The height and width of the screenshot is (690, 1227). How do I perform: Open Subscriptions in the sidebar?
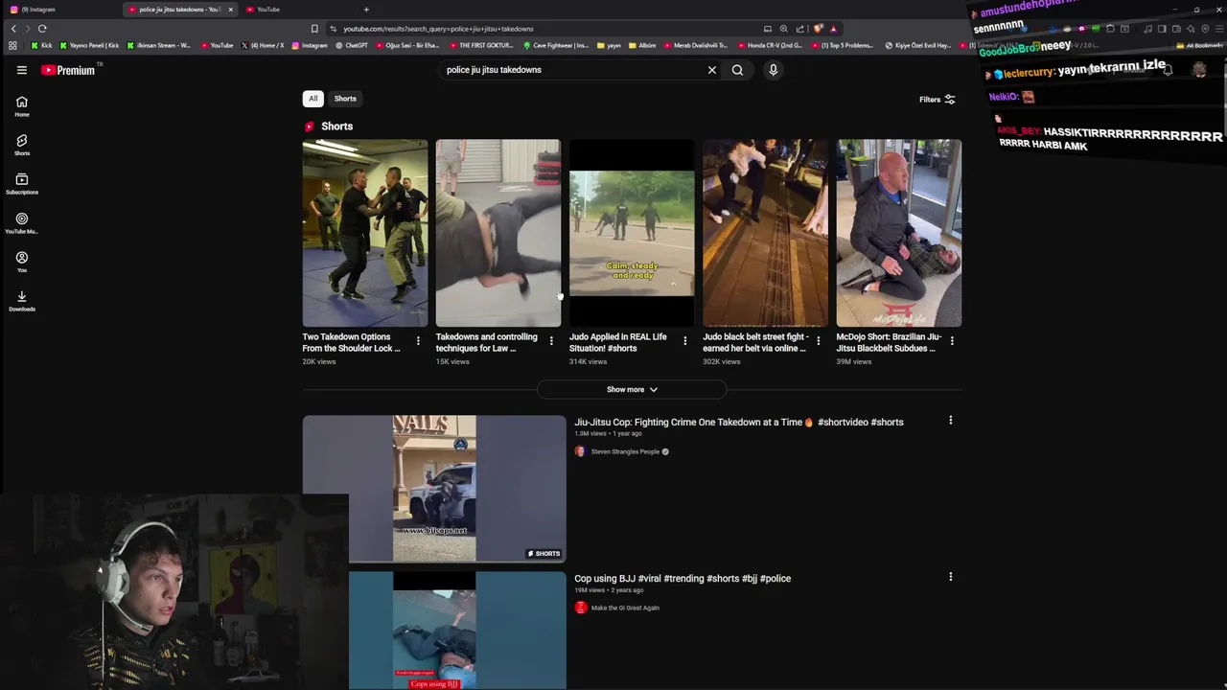click(21, 184)
